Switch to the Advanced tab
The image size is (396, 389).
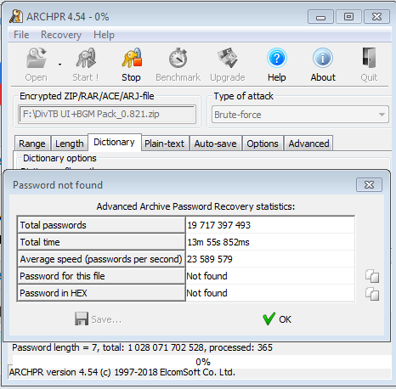click(308, 144)
